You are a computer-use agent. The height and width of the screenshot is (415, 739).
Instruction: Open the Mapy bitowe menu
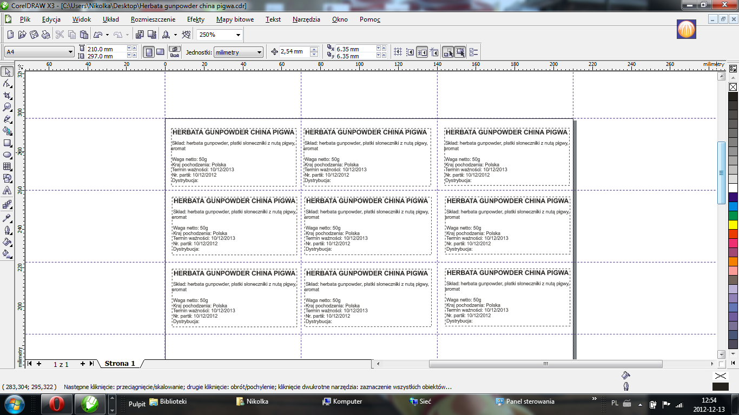click(235, 19)
